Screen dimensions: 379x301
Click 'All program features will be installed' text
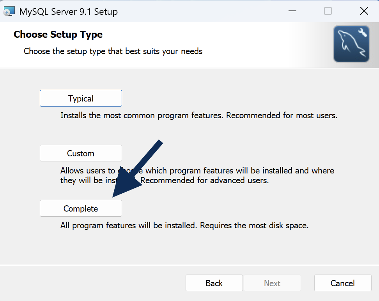[129, 226]
